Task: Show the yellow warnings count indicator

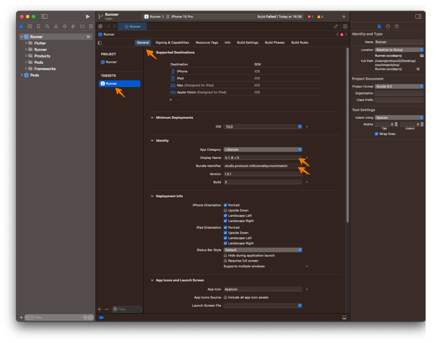Action: pos(320,17)
